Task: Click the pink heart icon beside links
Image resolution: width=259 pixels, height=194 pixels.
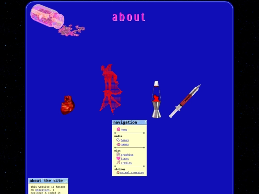Action: point(118,159)
